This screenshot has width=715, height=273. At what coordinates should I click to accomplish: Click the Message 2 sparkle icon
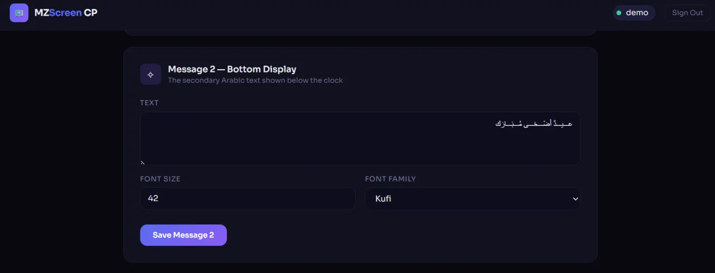150,75
